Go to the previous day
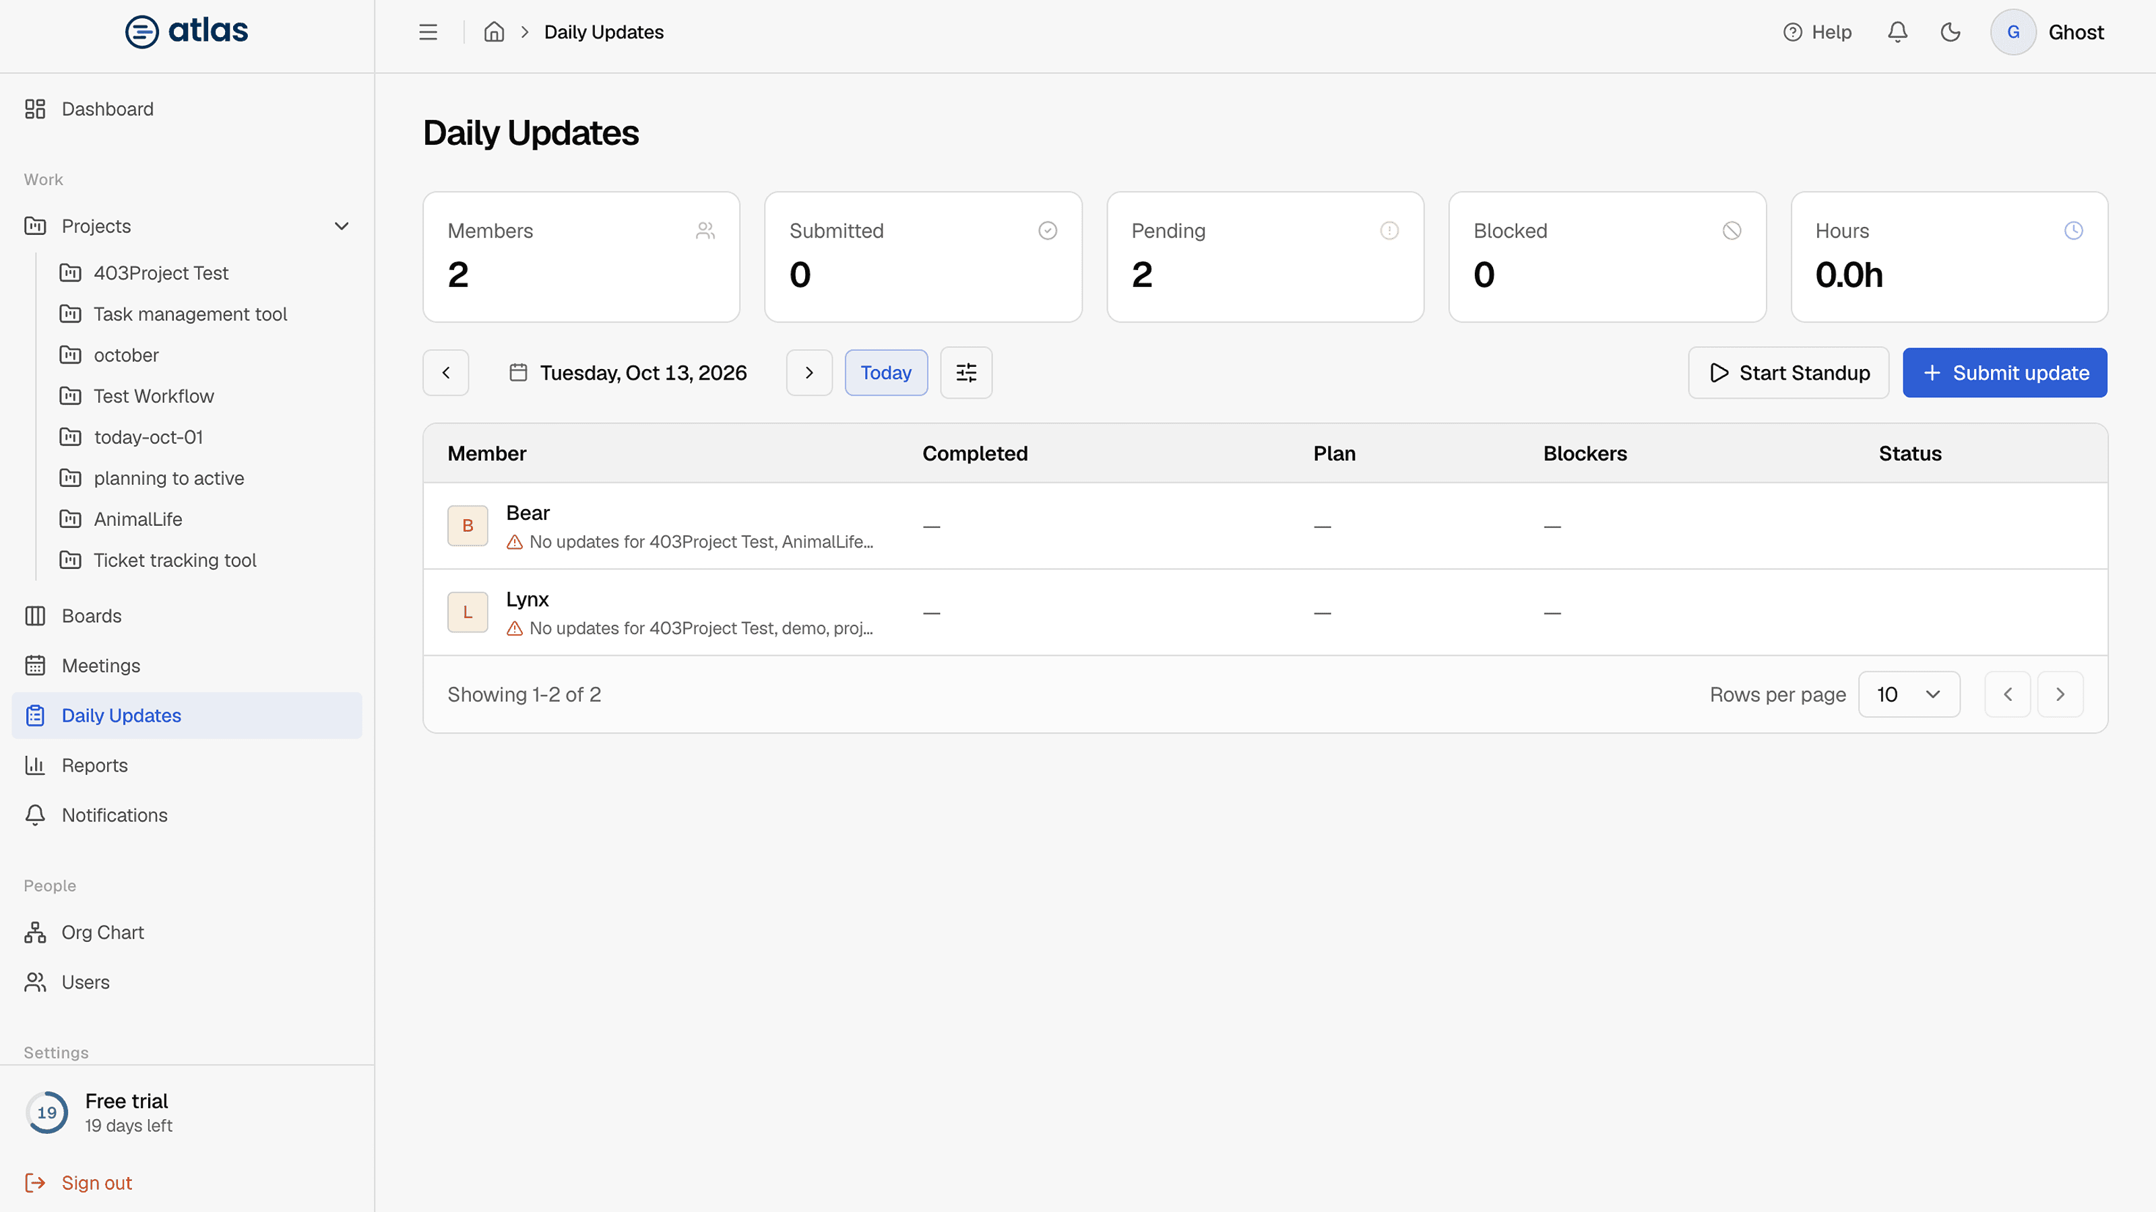 click(x=446, y=372)
